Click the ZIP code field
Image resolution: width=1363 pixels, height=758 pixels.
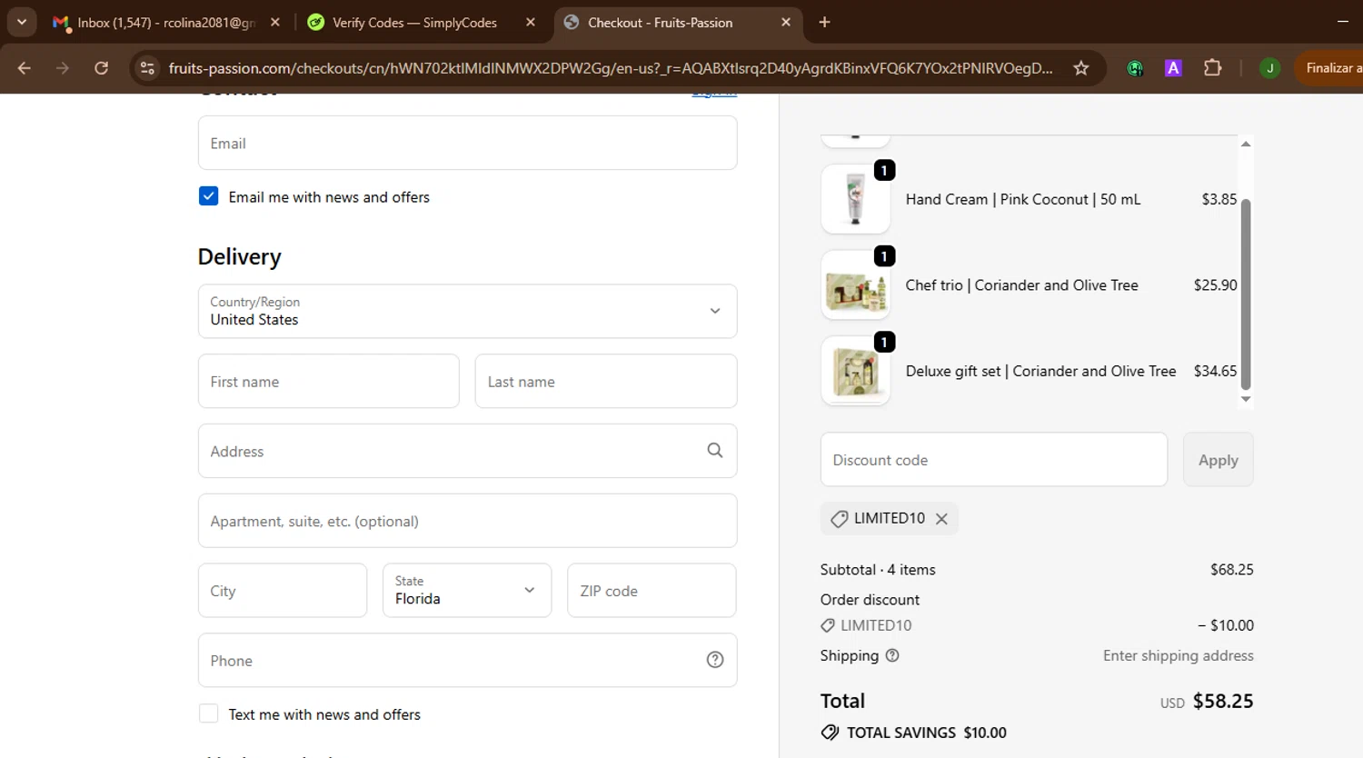(x=652, y=591)
